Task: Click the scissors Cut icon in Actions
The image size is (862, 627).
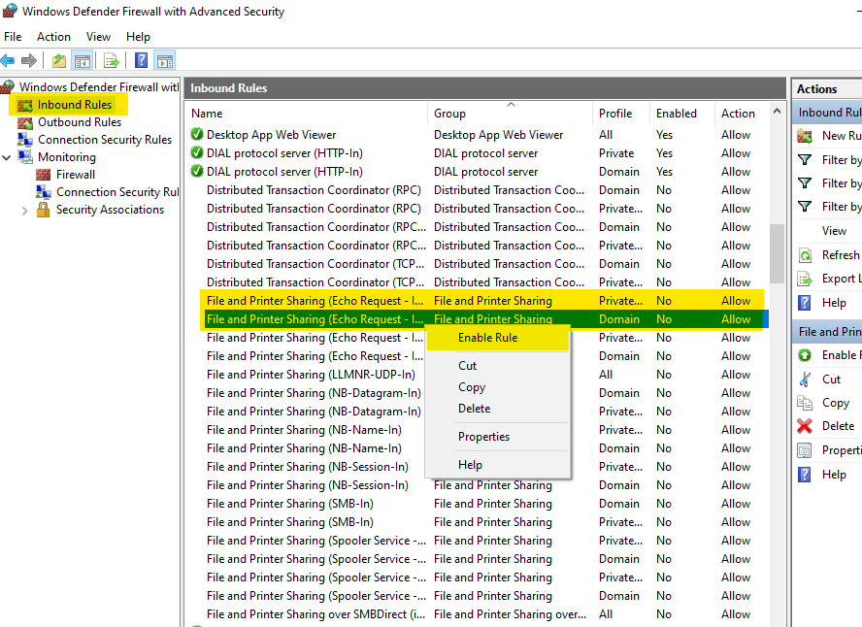Action: (805, 379)
